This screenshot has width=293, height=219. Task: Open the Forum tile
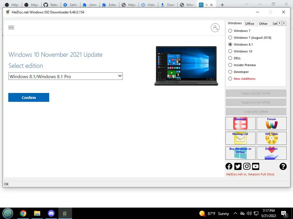click(272, 123)
